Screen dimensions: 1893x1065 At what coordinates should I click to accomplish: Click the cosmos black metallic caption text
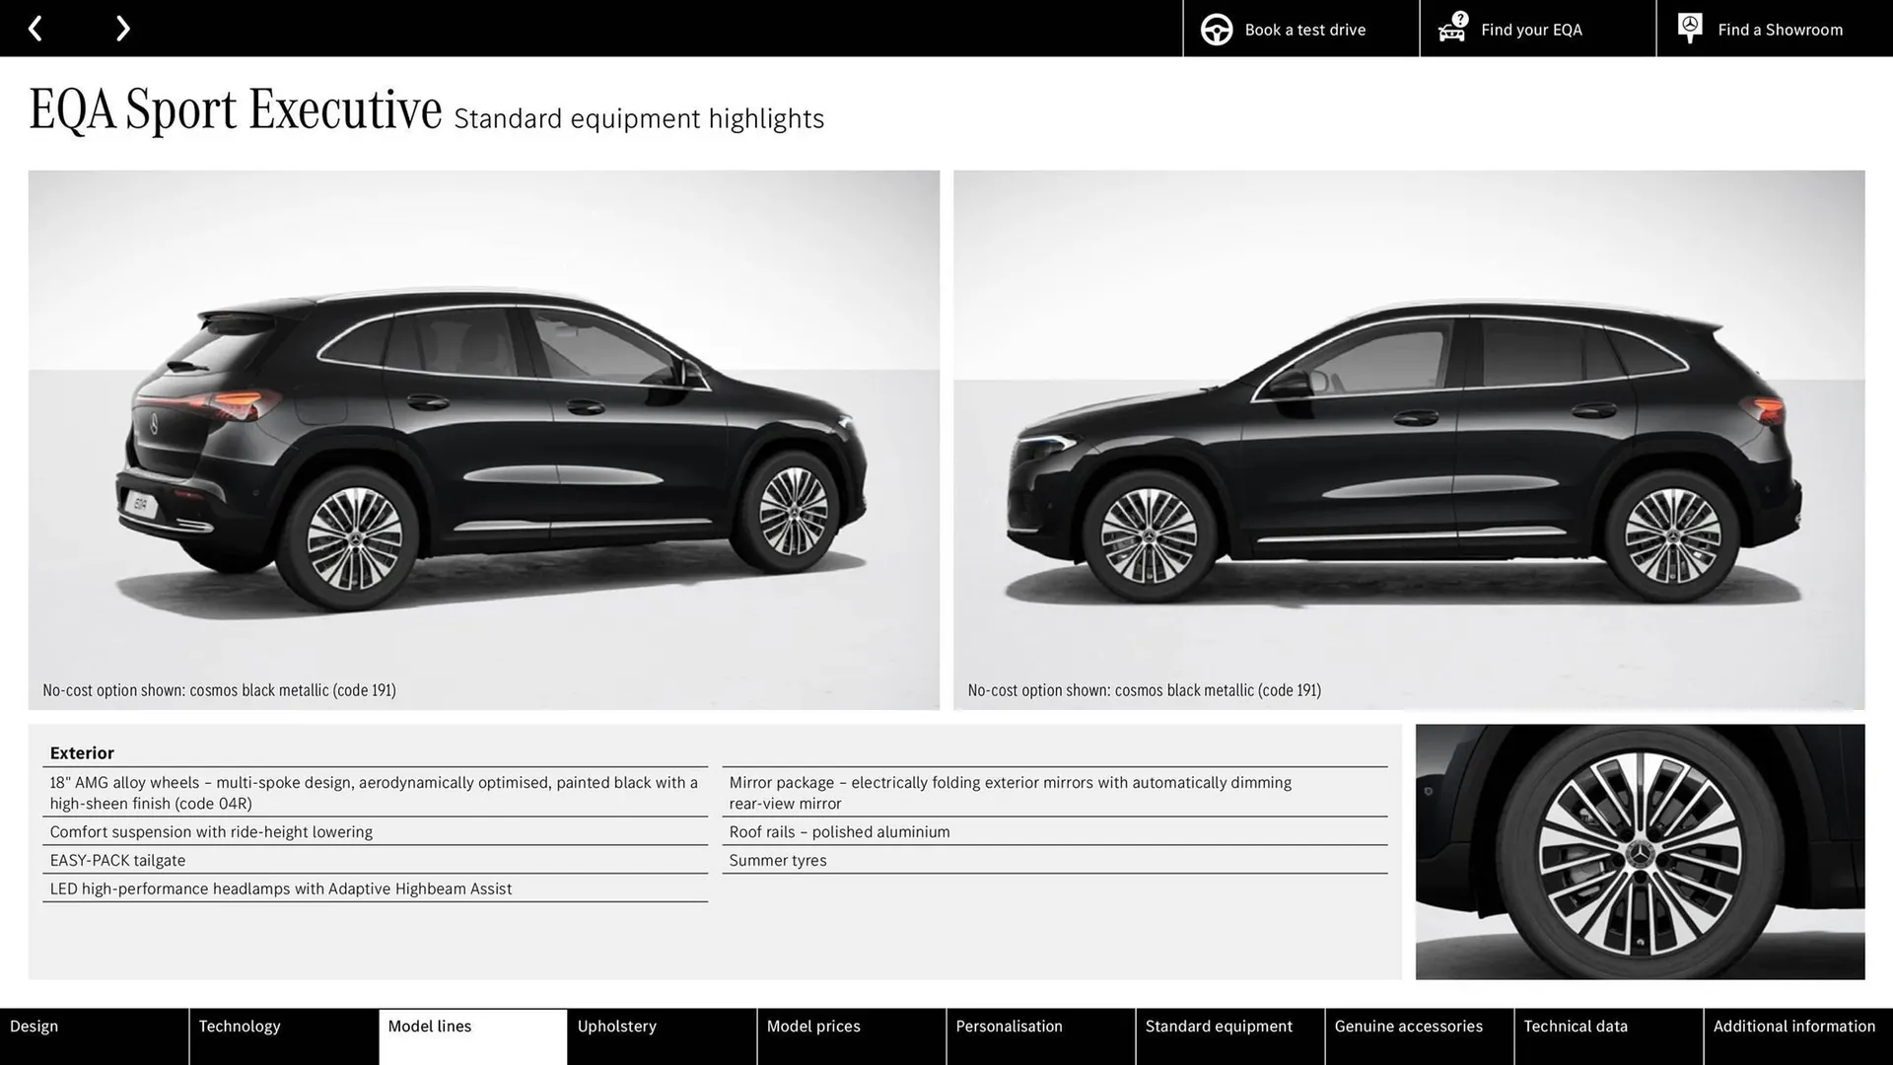[218, 690]
